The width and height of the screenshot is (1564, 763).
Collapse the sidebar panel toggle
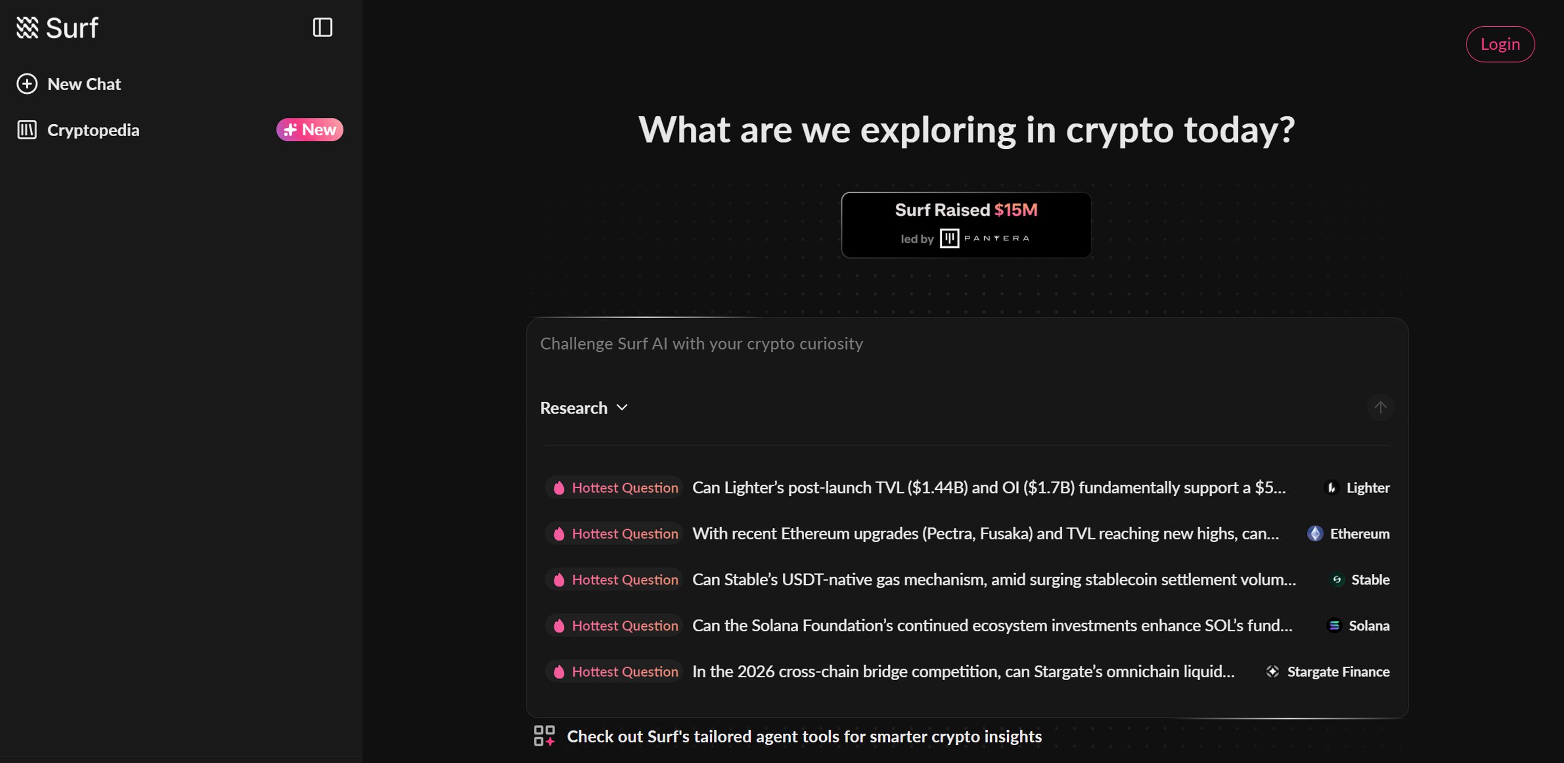[322, 27]
